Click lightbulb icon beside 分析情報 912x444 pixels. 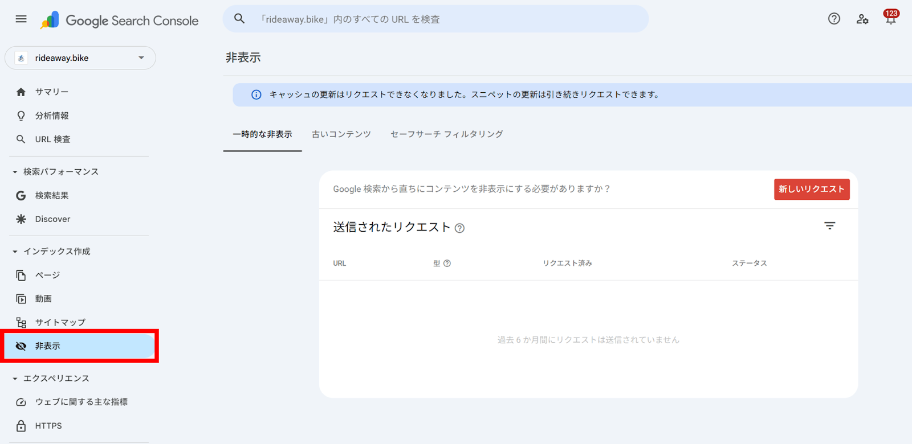[21, 116]
